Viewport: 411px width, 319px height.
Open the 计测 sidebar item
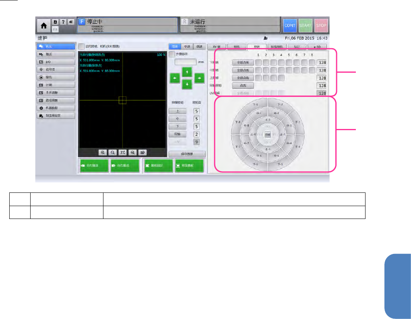pos(56,85)
